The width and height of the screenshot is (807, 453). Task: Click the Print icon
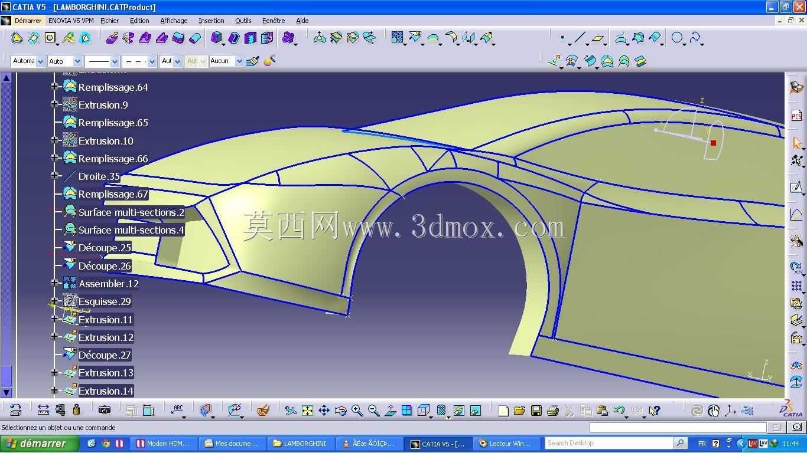click(553, 411)
